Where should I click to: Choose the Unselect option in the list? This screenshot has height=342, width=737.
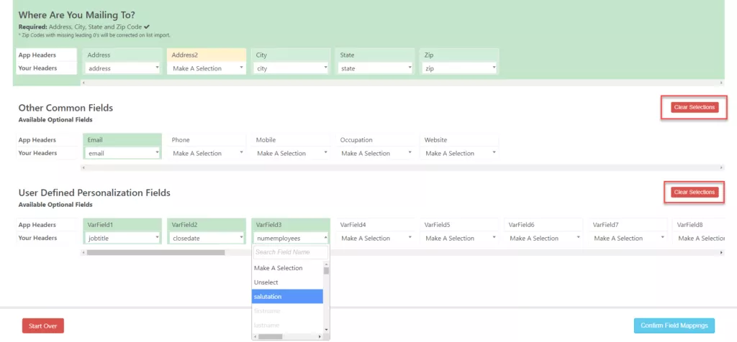click(288, 282)
